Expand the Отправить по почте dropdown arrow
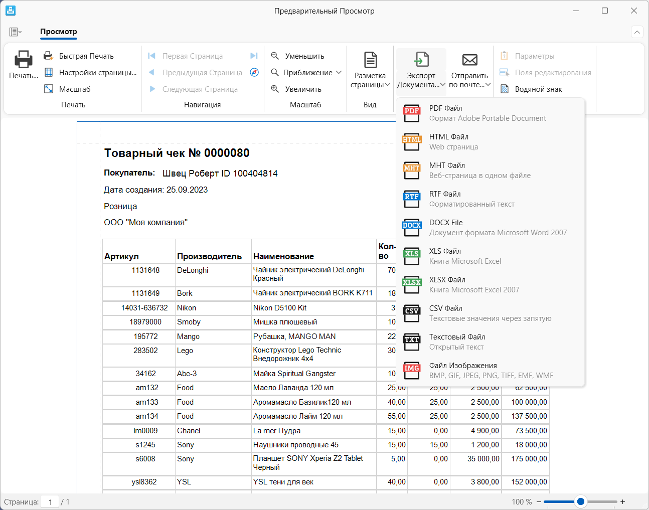 tap(488, 85)
